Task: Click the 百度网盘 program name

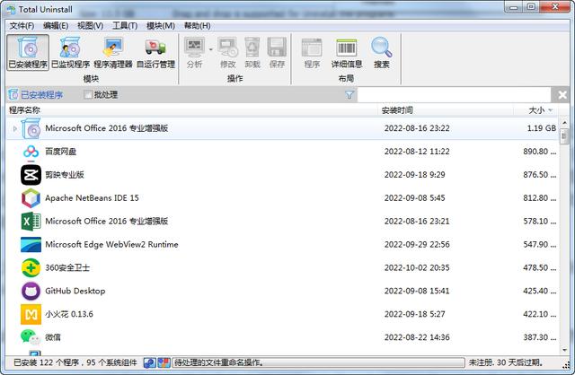Action: coord(60,152)
